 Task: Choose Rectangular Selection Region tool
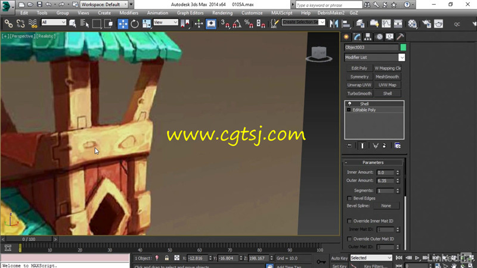click(97, 24)
